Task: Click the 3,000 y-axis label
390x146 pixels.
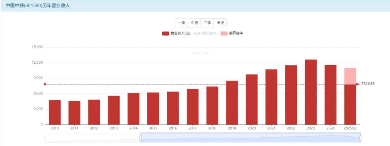Action: (38, 109)
